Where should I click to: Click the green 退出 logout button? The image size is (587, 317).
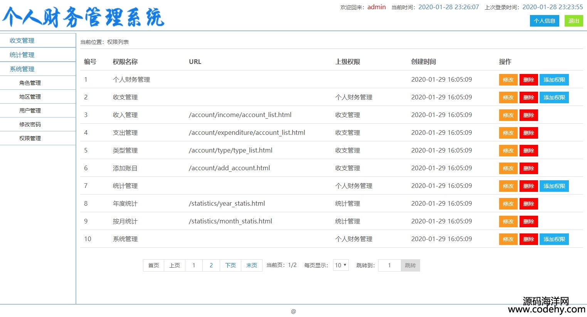click(x=574, y=21)
